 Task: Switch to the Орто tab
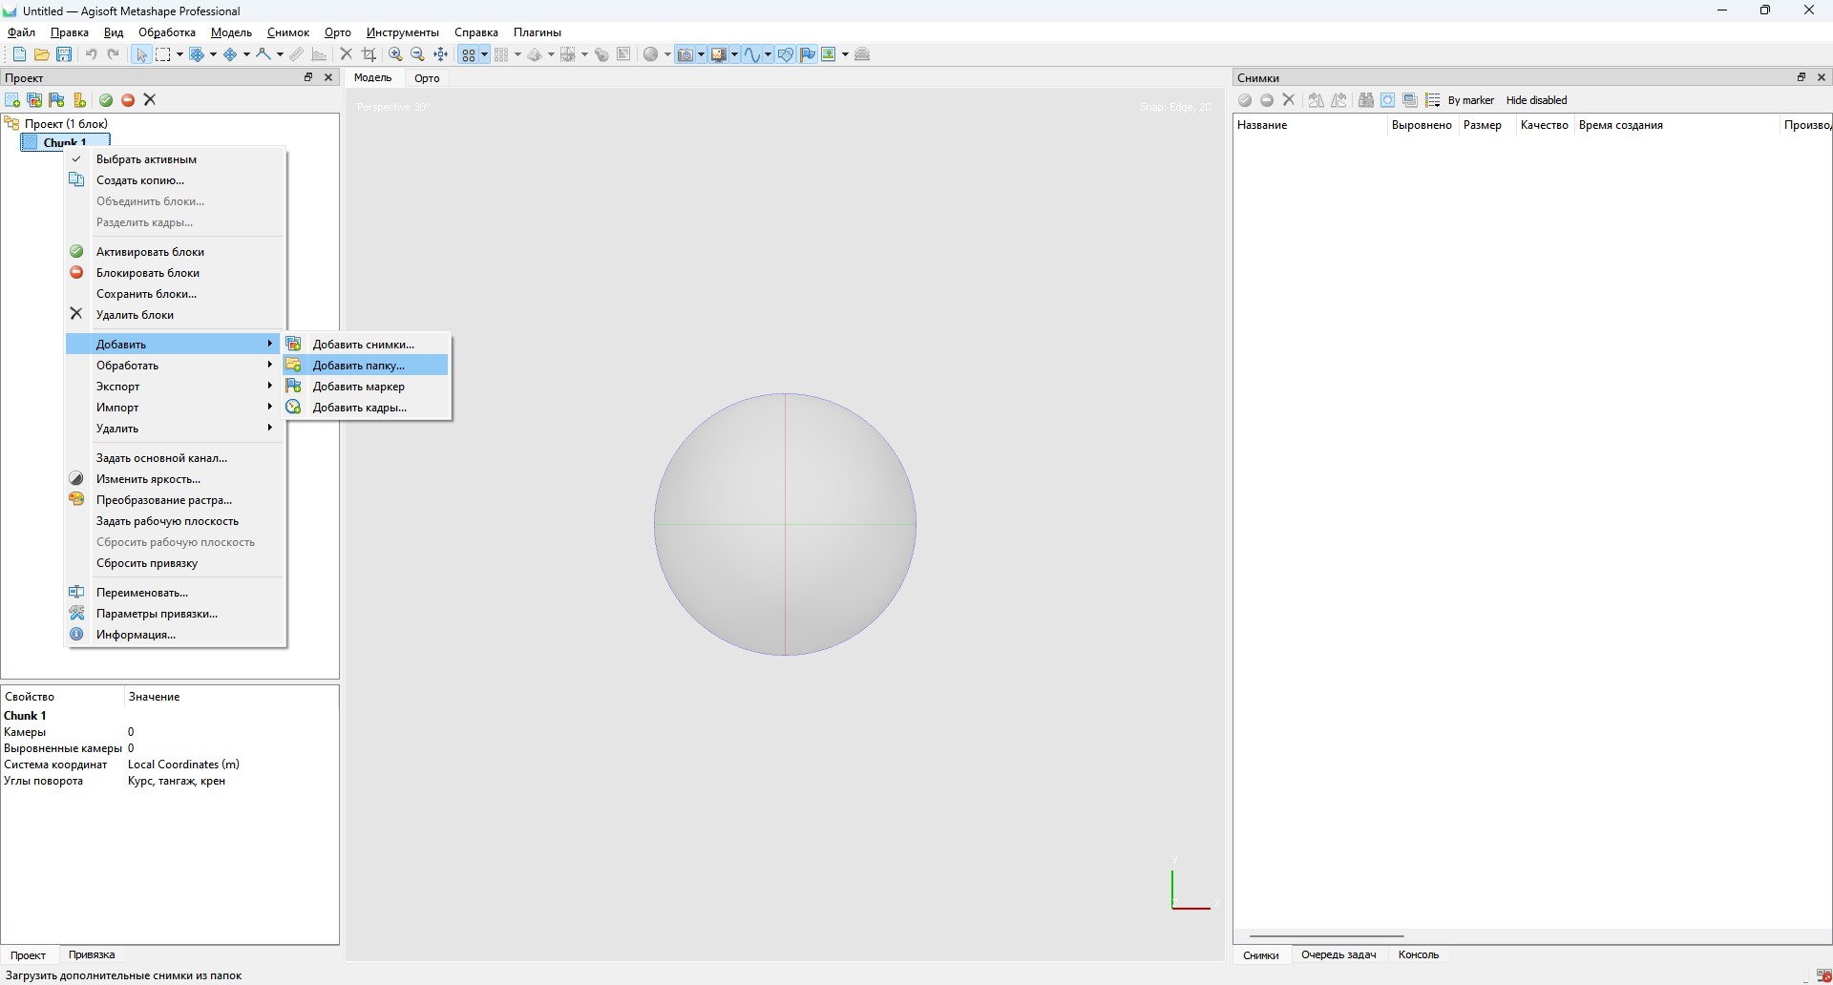[x=427, y=78]
